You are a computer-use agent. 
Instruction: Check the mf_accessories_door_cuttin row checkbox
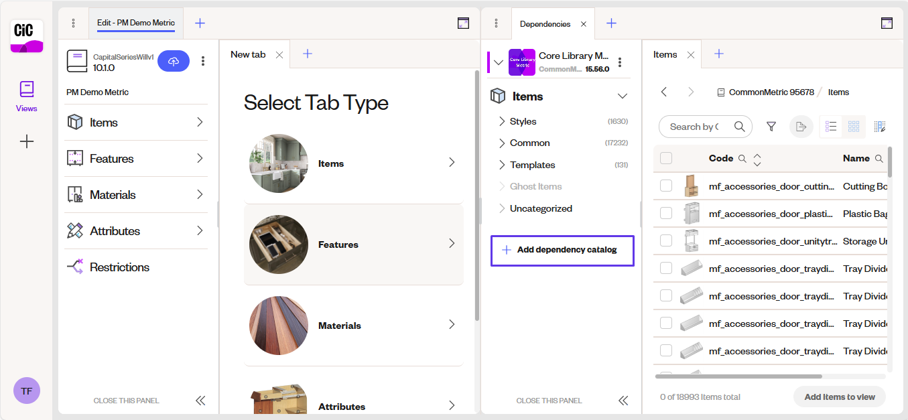tap(666, 186)
